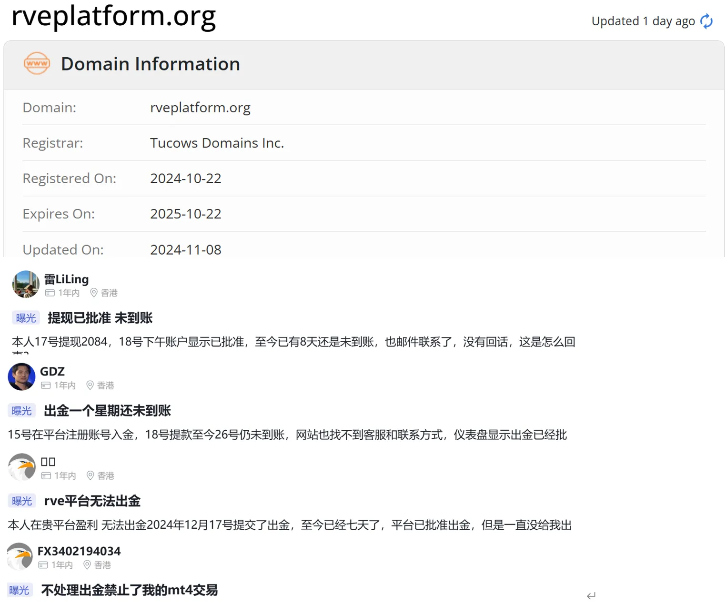Click the Updated On date 2024-11-08
726x603 pixels.
[186, 249]
